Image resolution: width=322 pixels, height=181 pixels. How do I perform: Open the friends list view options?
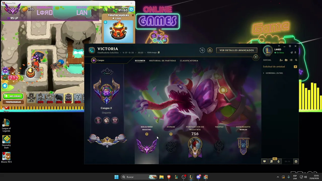(291, 60)
